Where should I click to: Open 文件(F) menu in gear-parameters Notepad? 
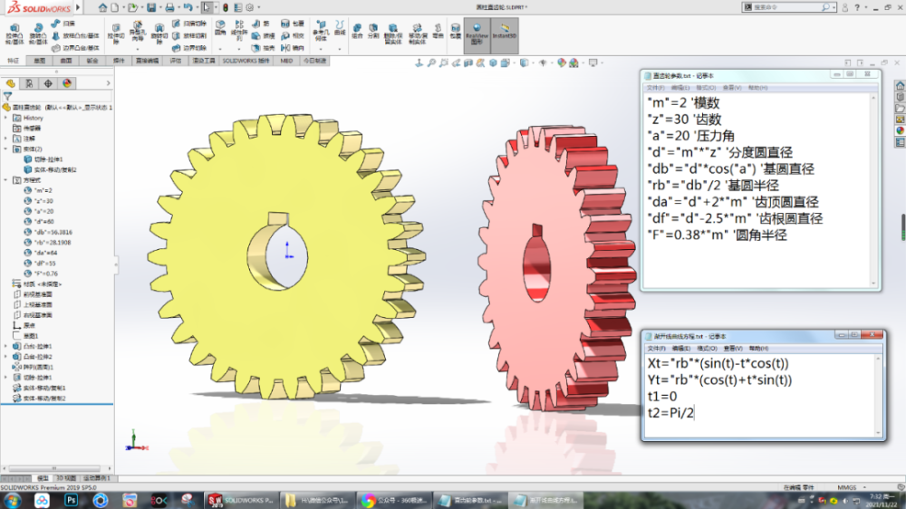(x=655, y=88)
